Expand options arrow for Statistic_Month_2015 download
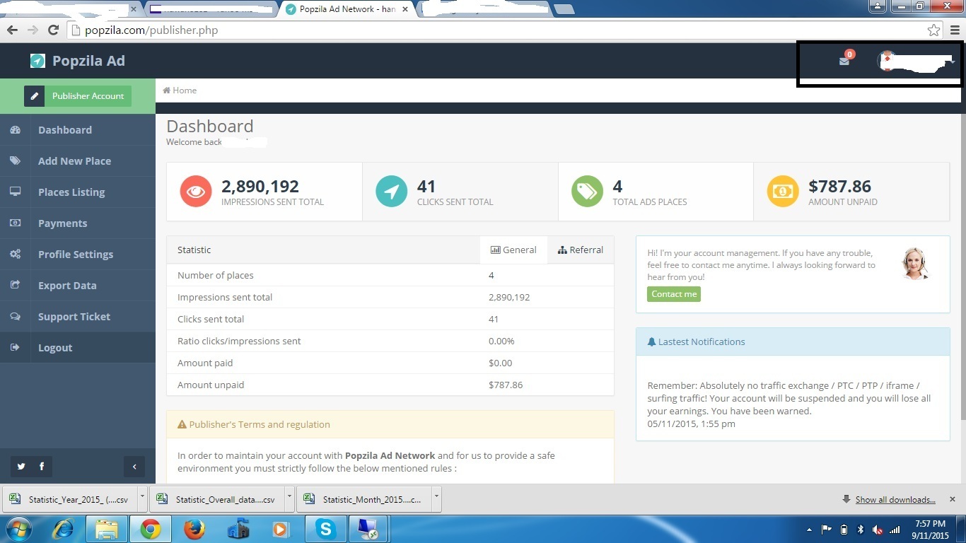 click(x=436, y=498)
